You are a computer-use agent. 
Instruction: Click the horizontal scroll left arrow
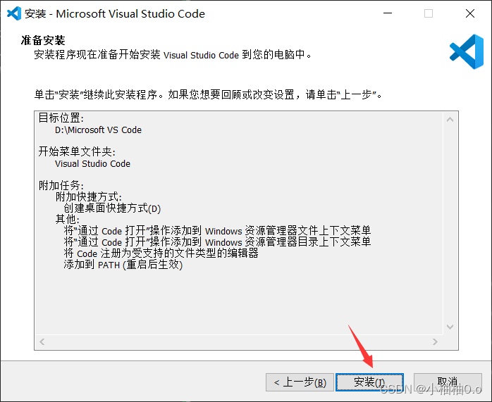(x=42, y=341)
